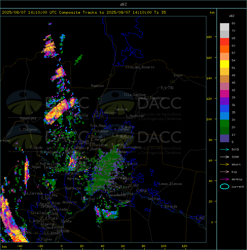Click the 'E_1-736' map label
Screen dimensions: 247x250
point(167,88)
